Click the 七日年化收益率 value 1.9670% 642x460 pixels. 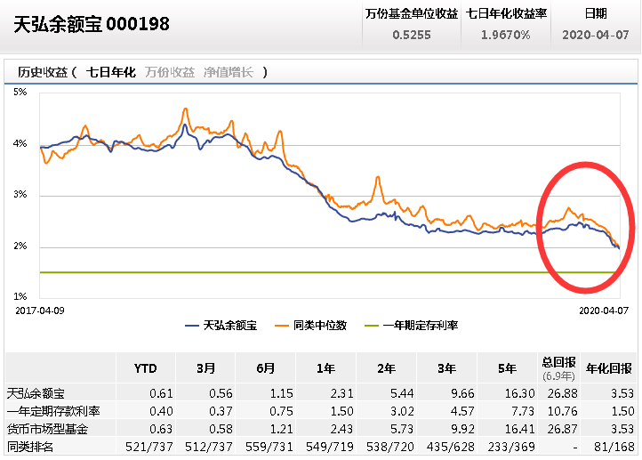[506, 35]
